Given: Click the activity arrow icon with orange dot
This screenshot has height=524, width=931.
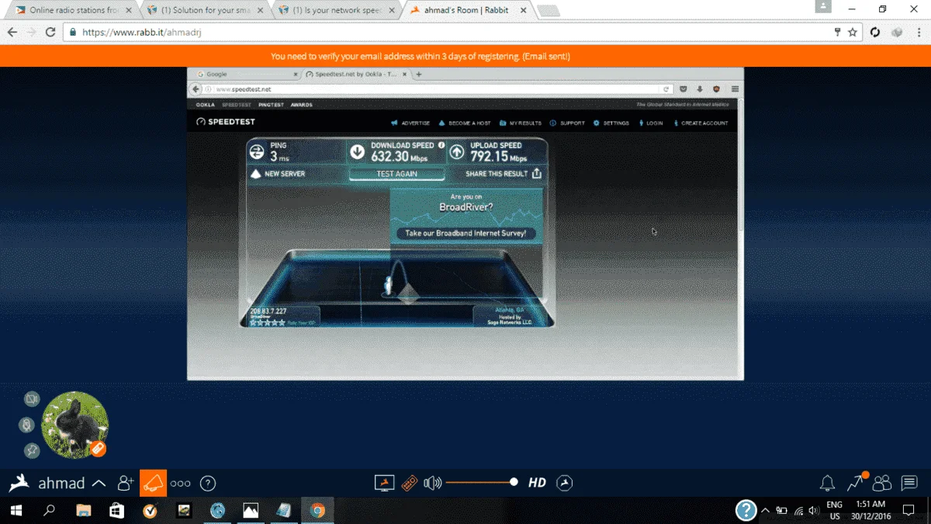Looking at the screenshot, I should [x=856, y=482].
